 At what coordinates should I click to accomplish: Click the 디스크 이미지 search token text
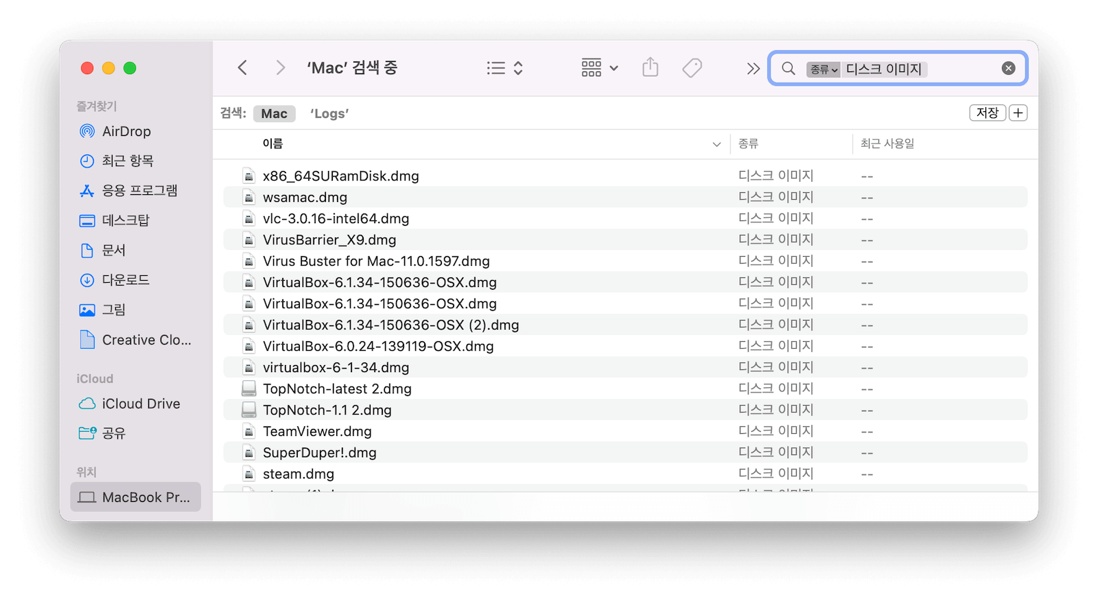tap(884, 69)
